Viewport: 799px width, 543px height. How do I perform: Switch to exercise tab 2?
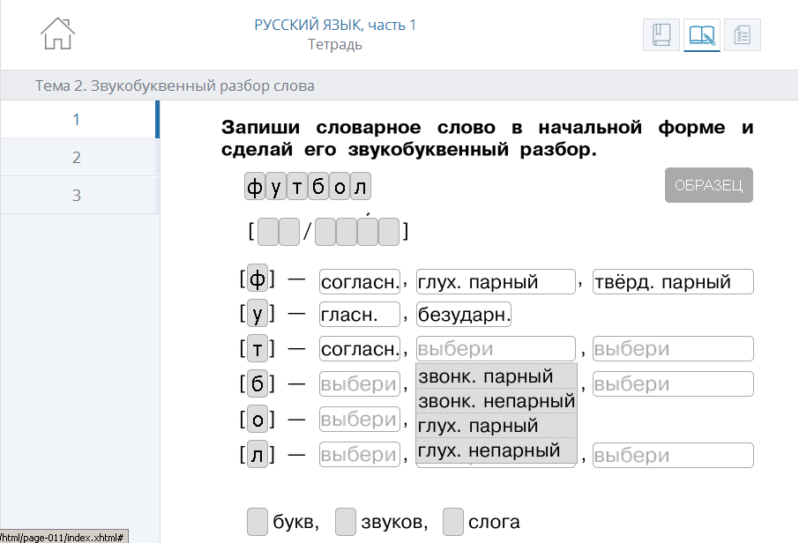[78, 158]
